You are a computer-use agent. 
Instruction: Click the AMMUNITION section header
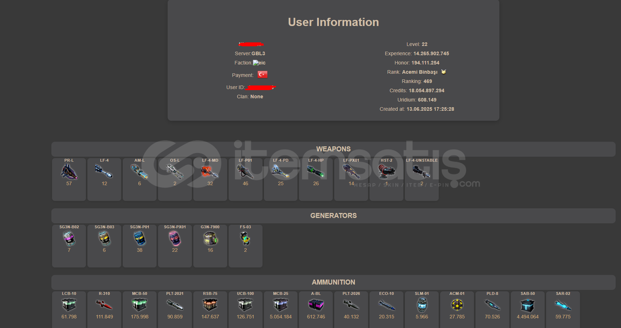(x=333, y=282)
